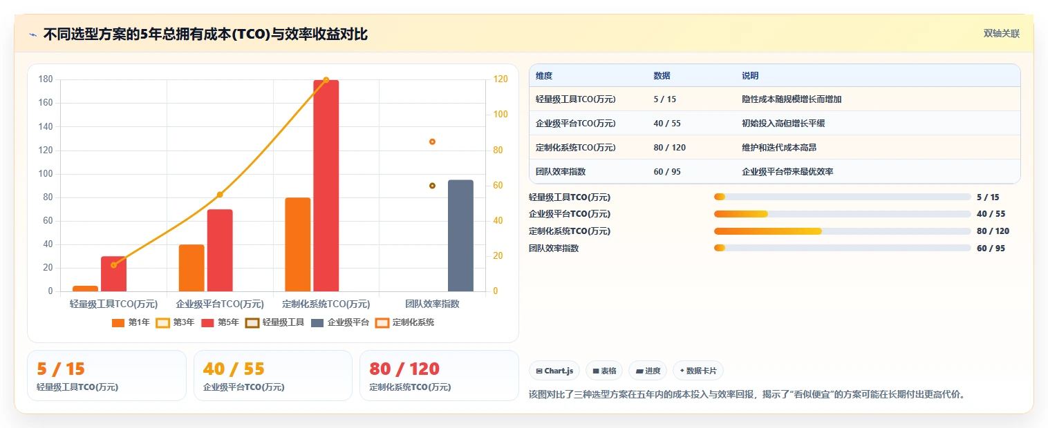The width and height of the screenshot is (1048, 428).
Task: Click the red 企业级平台 fifth-year bar
Action: (x=220, y=251)
